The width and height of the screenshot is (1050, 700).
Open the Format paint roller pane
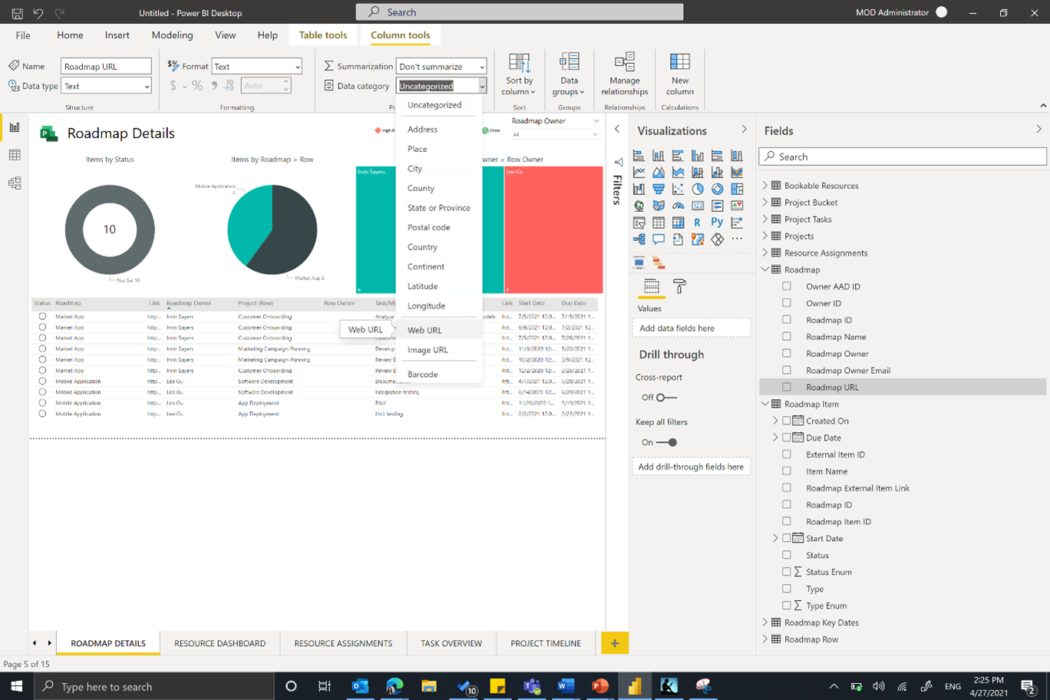[x=679, y=287]
